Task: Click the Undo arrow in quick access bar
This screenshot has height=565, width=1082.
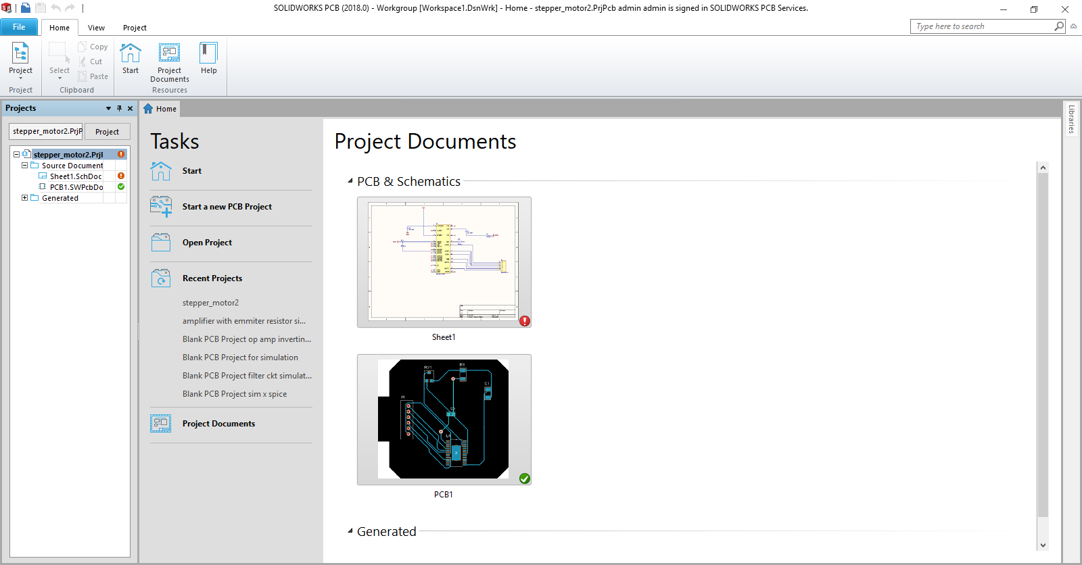Action: click(x=55, y=8)
